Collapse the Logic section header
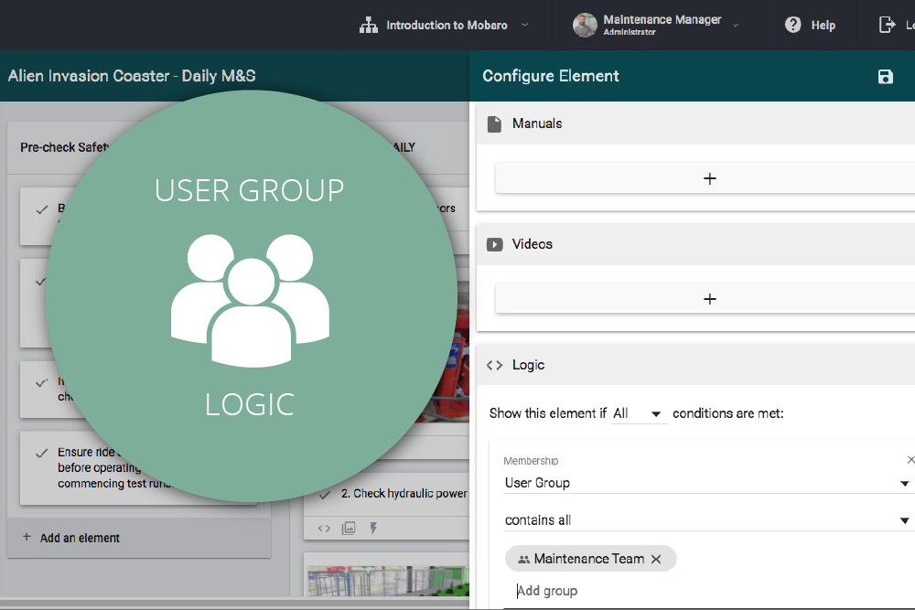 [695, 365]
